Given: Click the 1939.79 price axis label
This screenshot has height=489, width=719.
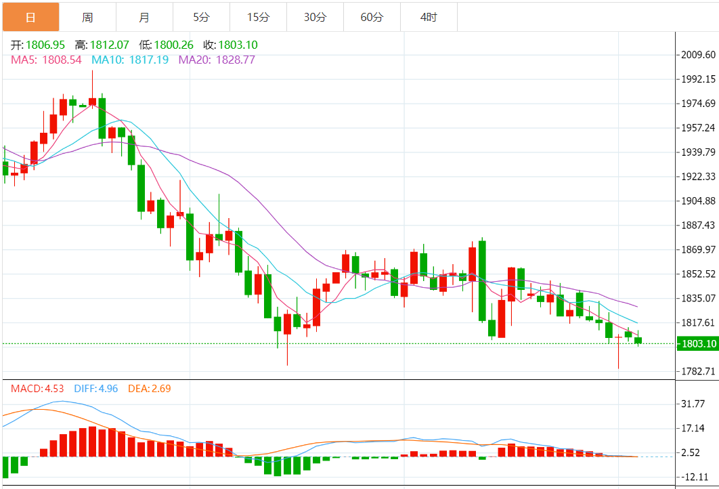Looking at the screenshot, I should coord(699,152).
